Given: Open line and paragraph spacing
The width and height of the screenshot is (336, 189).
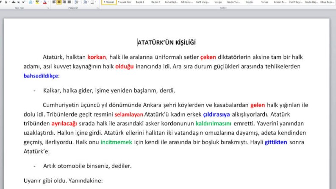Looking at the screenshot, I should tap(76, 2).
